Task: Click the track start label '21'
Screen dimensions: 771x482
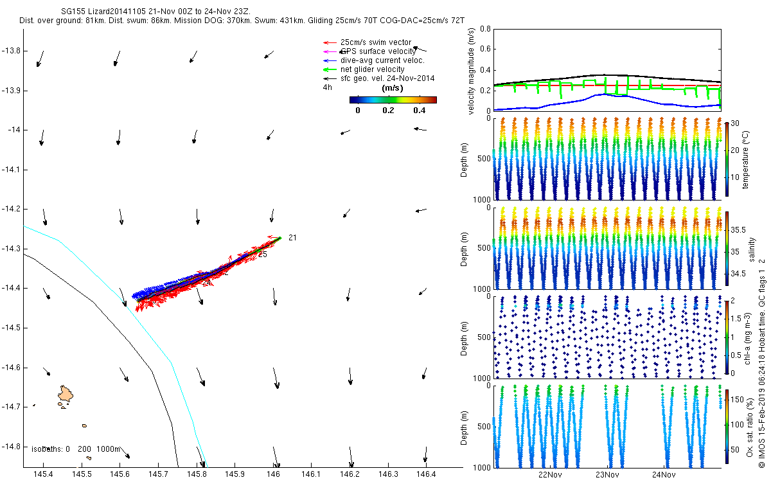Action: point(292,238)
